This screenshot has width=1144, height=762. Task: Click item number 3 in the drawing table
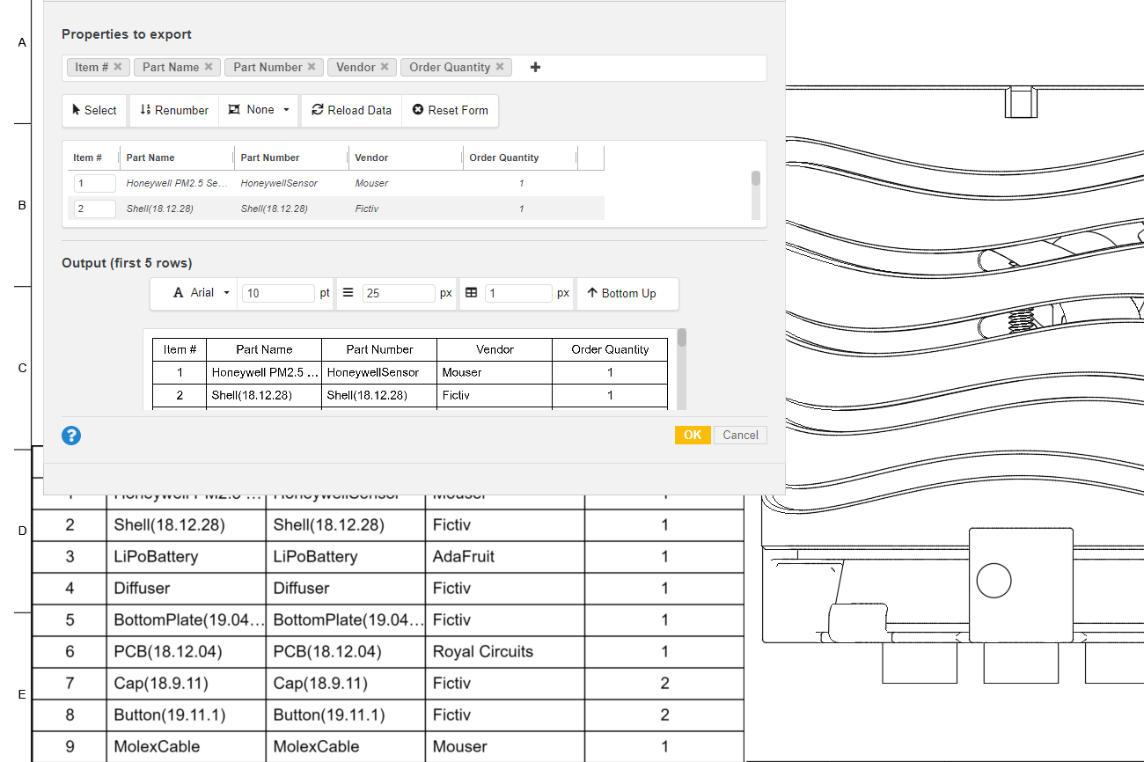click(x=70, y=556)
